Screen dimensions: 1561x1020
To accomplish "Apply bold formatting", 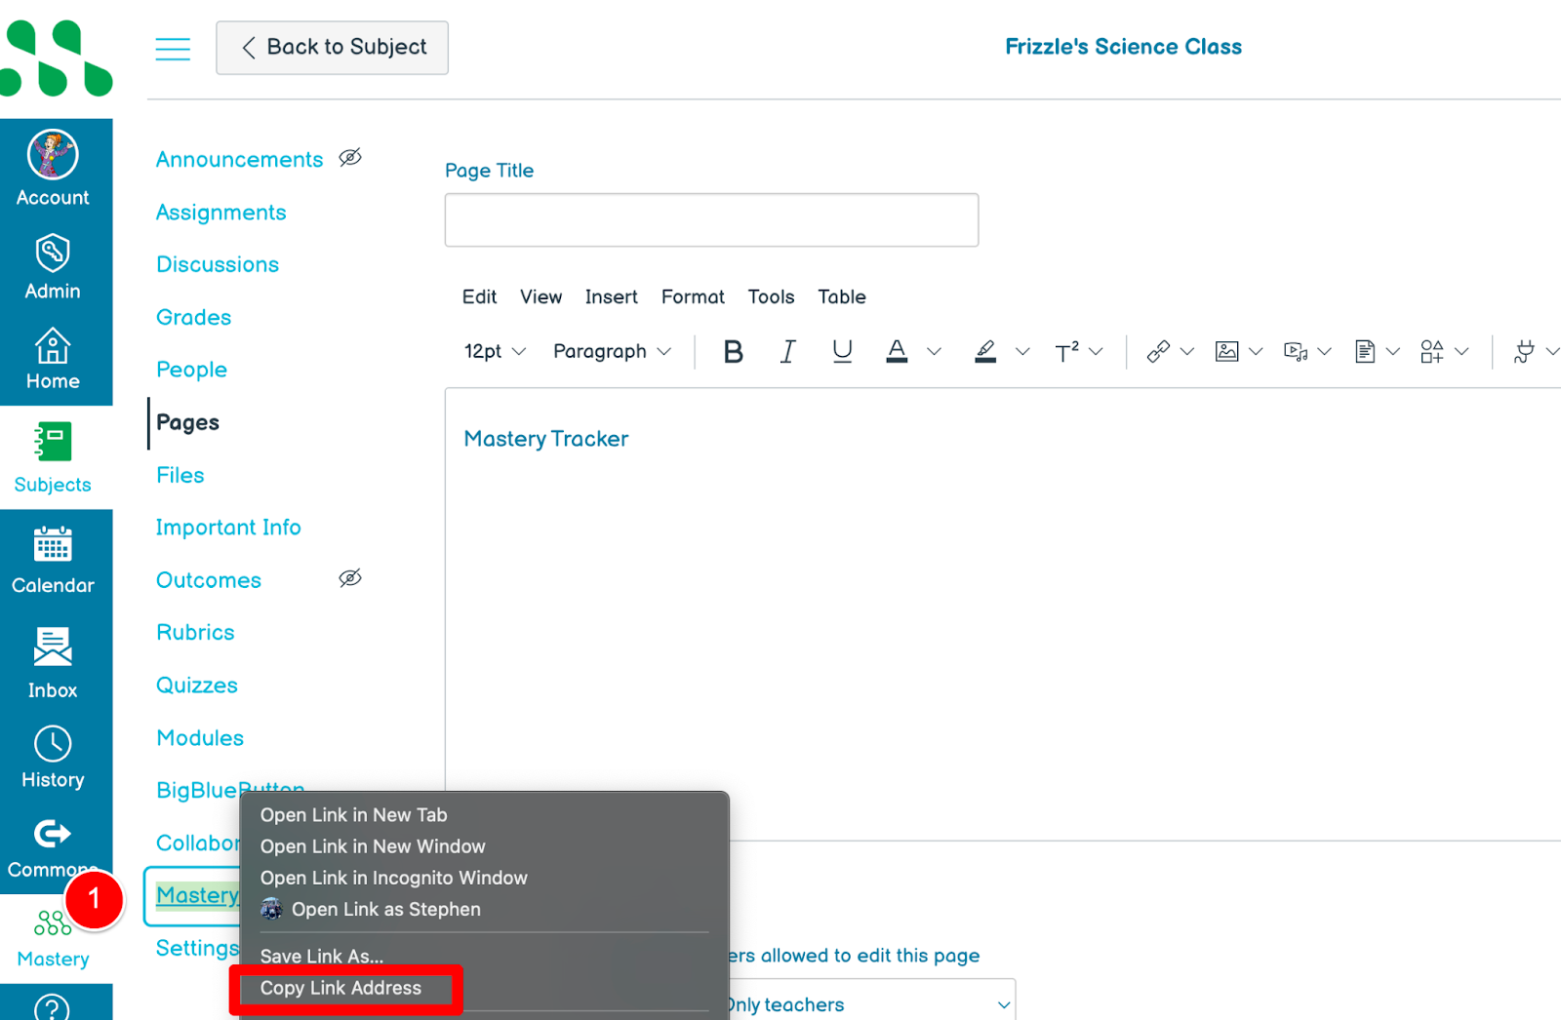I will click(733, 351).
